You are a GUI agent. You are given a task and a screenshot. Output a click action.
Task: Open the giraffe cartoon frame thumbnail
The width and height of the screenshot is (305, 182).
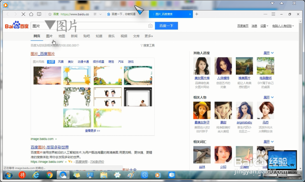click(x=77, y=75)
